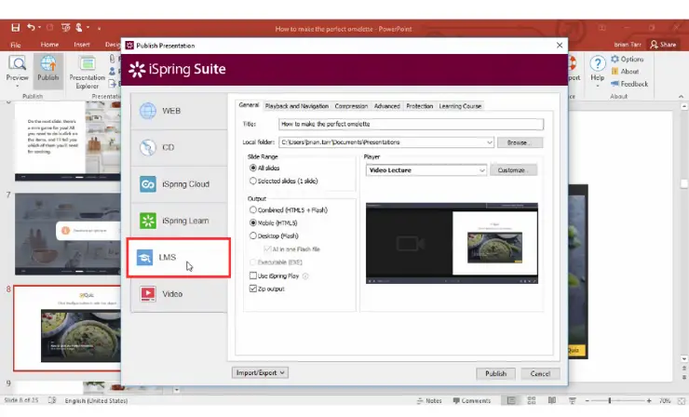
Task: Expand quick access toolbar customize arrow
Action: pyautogui.click(x=100, y=28)
